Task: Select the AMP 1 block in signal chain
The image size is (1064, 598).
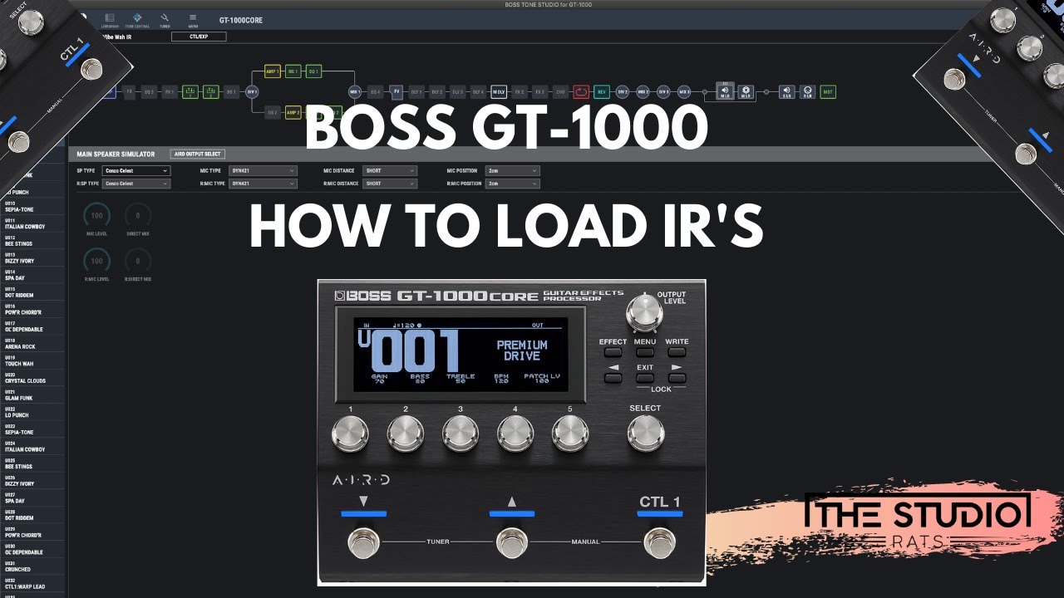Action: coord(273,71)
